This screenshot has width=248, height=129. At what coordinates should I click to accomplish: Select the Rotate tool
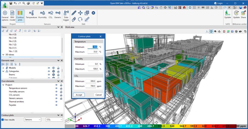pyautogui.click(x=80, y=20)
